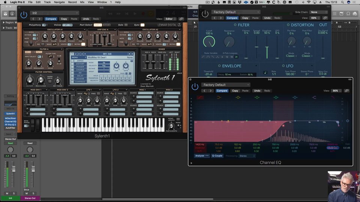360x202 pixels.
Task: Click the Channel EQ insert slot in channel strip
Action: (x=10, y=121)
